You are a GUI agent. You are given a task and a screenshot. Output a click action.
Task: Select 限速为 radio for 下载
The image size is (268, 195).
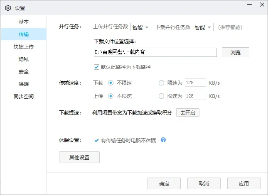[161, 83]
